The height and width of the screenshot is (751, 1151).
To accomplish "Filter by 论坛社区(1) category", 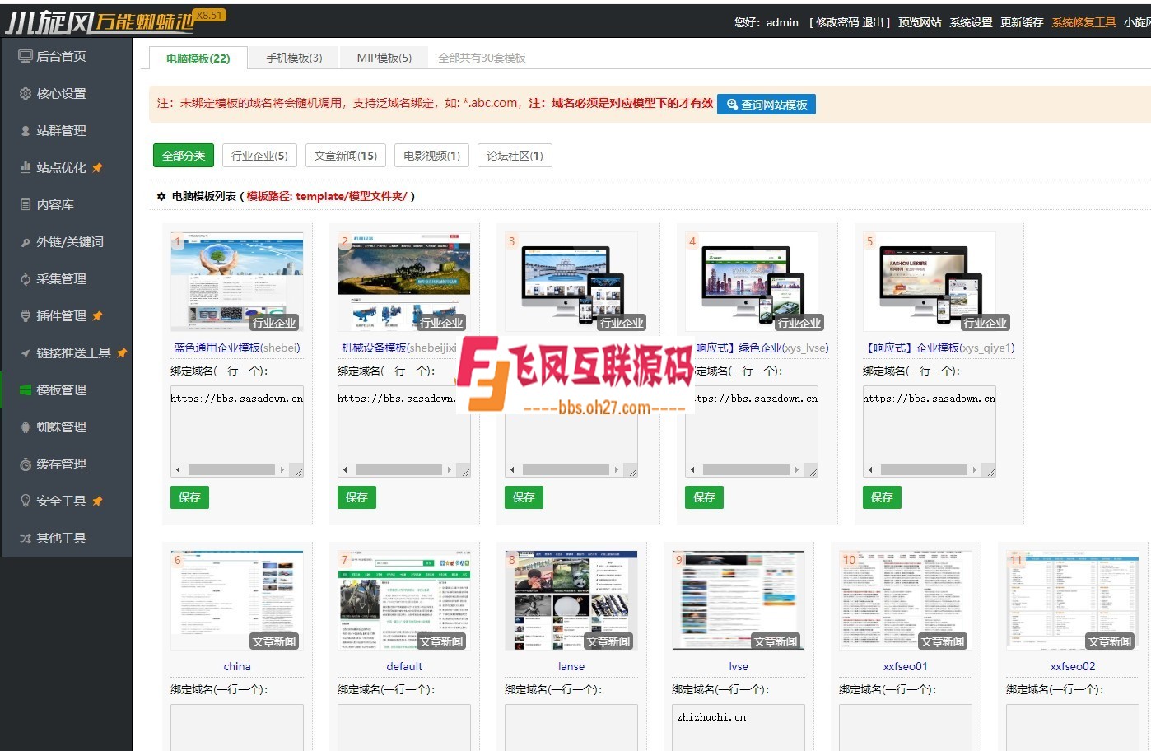I will tap(515, 156).
